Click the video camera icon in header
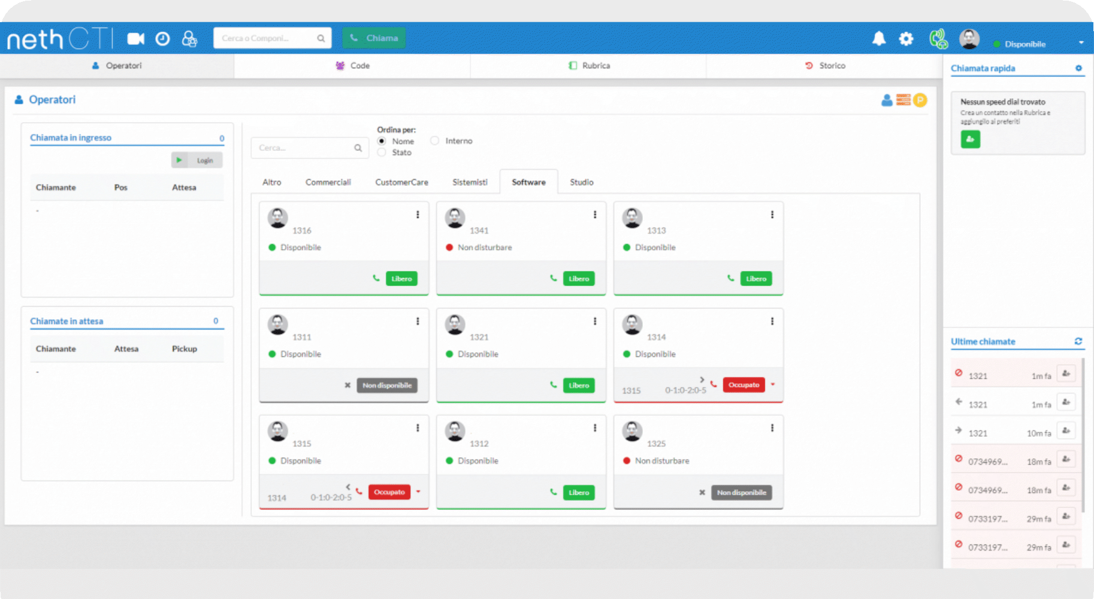 [x=136, y=39]
